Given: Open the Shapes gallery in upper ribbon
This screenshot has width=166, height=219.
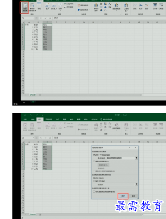Looking at the screenshot, I should (x=60, y=7).
